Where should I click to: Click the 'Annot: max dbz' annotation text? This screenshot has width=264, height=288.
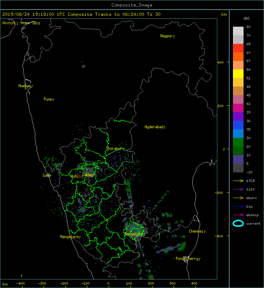21,23
